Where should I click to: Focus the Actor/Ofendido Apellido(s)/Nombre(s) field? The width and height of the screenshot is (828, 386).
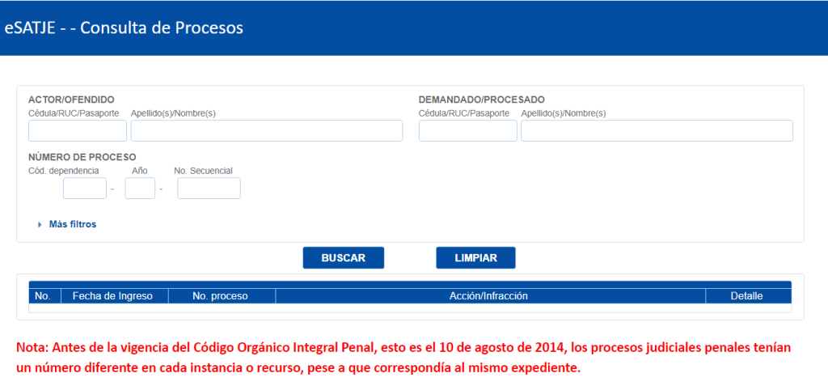point(267,130)
